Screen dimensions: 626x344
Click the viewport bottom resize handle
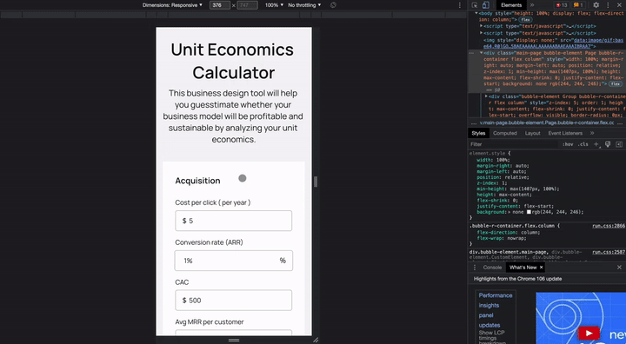click(234, 340)
